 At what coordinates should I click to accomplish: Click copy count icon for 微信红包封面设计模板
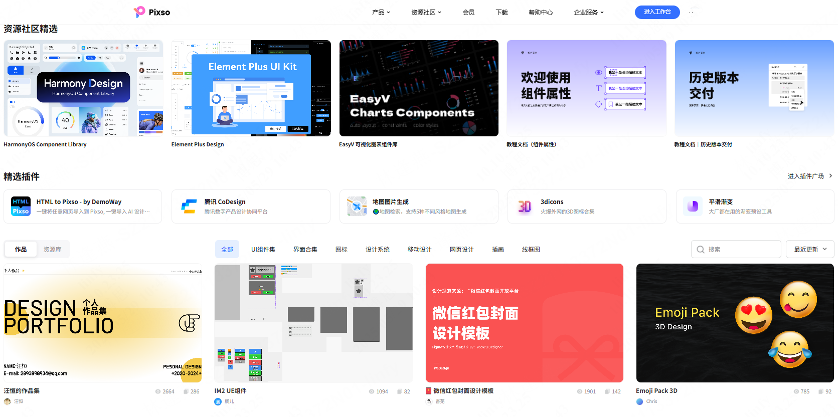pos(607,391)
